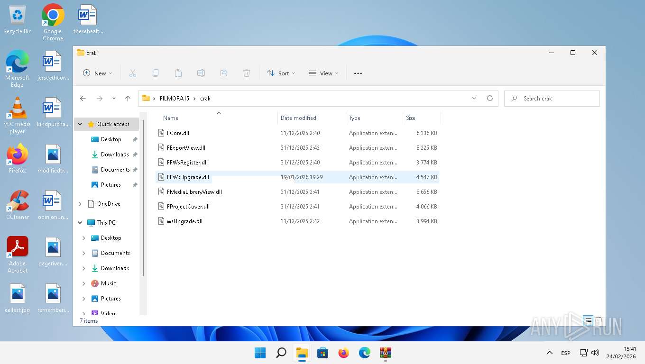Select the FExportView.dll file
This screenshot has width=645, height=364.
pos(298,148)
